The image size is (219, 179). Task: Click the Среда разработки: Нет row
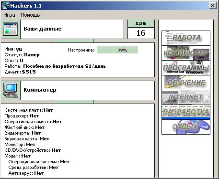pos(34,168)
